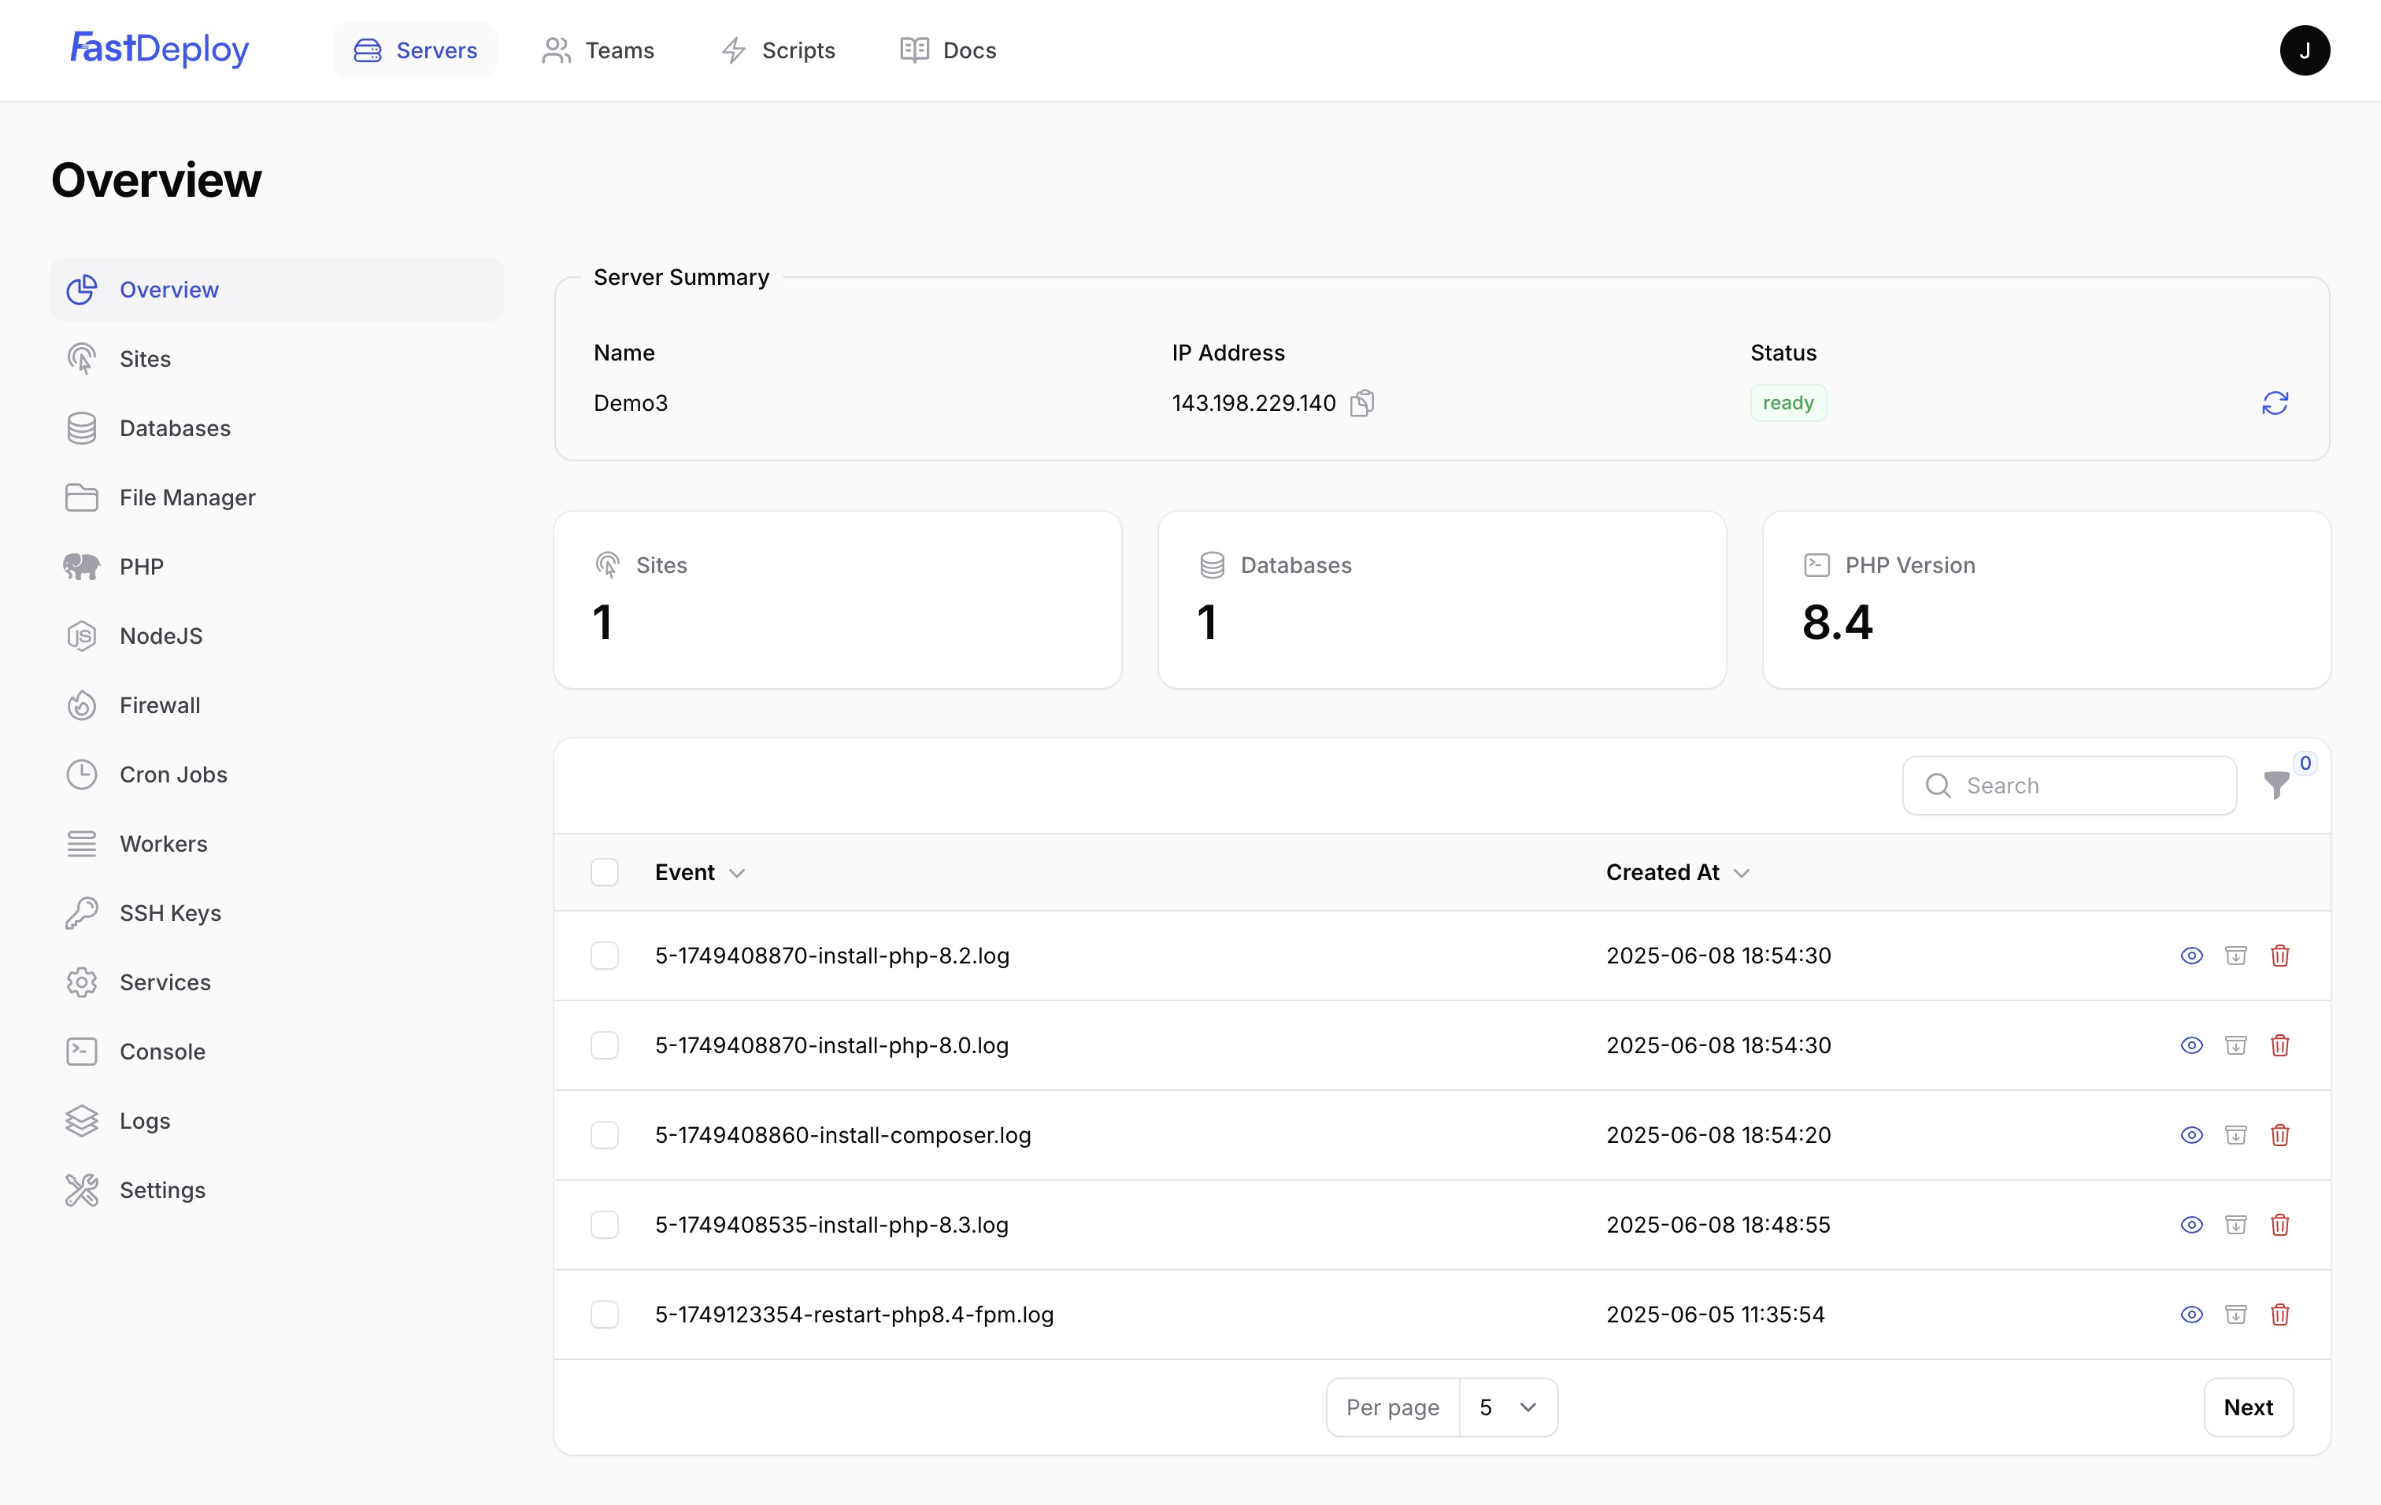Check the install-php-8.2.log row checkbox
2381x1505 pixels.
[604, 956]
